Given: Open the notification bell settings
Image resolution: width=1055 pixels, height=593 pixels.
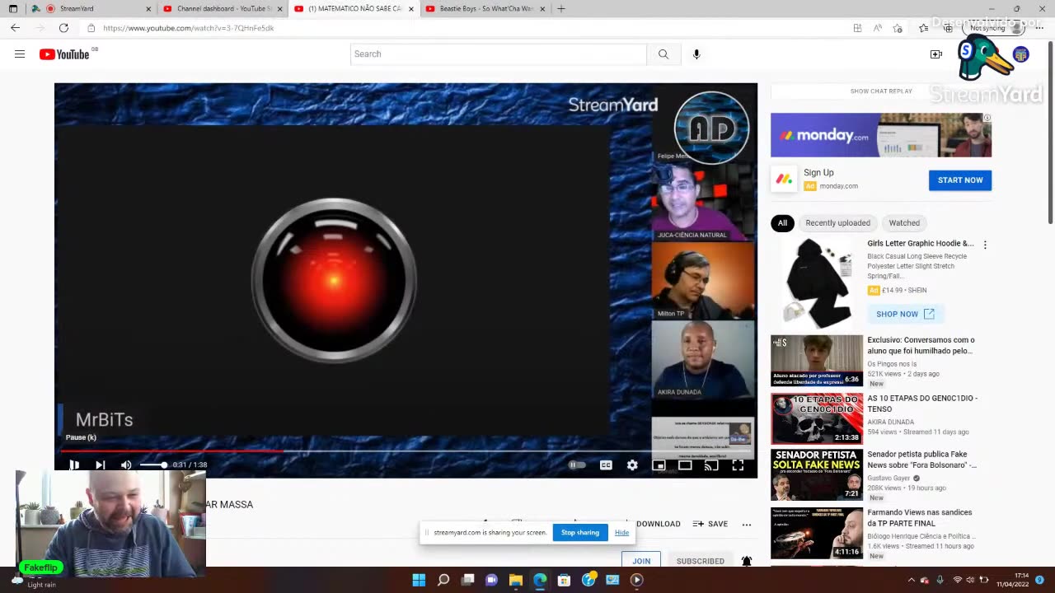Looking at the screenshot, I should coord(747,561).
